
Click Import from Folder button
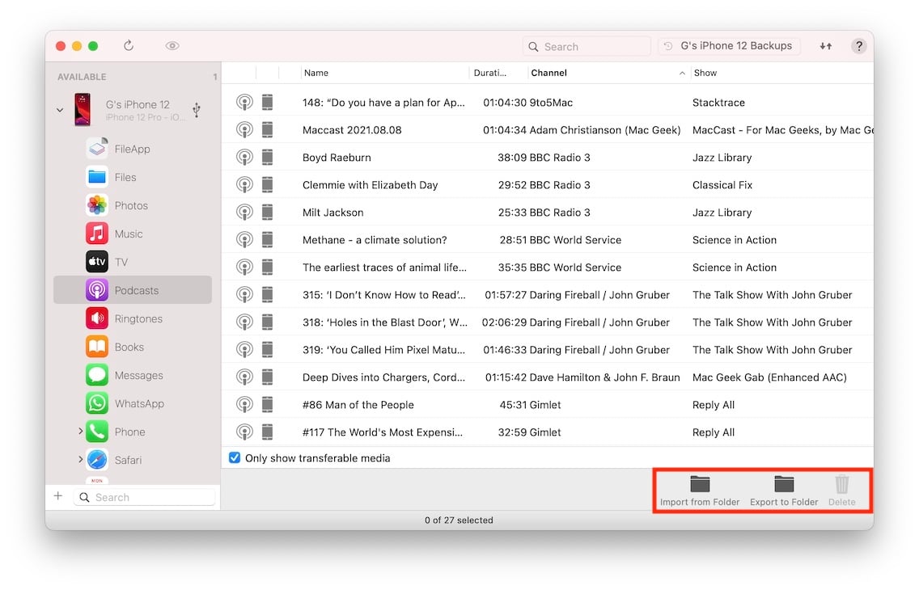coord(700,491)
